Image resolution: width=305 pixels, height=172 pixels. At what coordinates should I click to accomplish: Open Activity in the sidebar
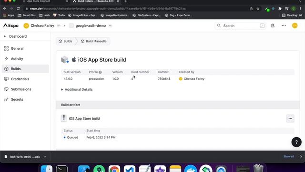tap(25, 58)
